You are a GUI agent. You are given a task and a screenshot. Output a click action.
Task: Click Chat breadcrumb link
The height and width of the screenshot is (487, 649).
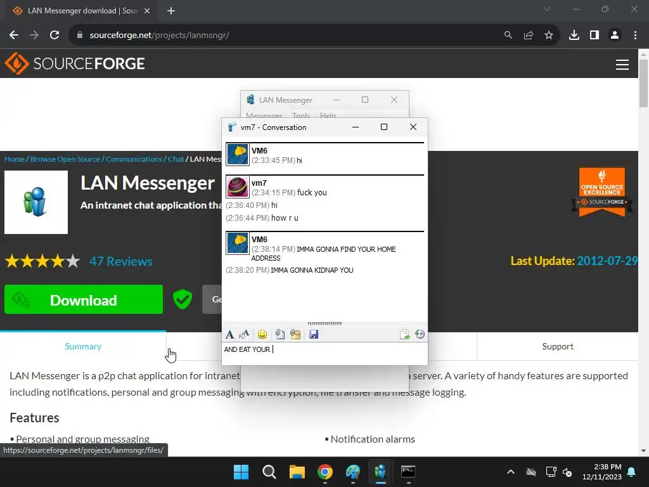[x=176, y=159]
